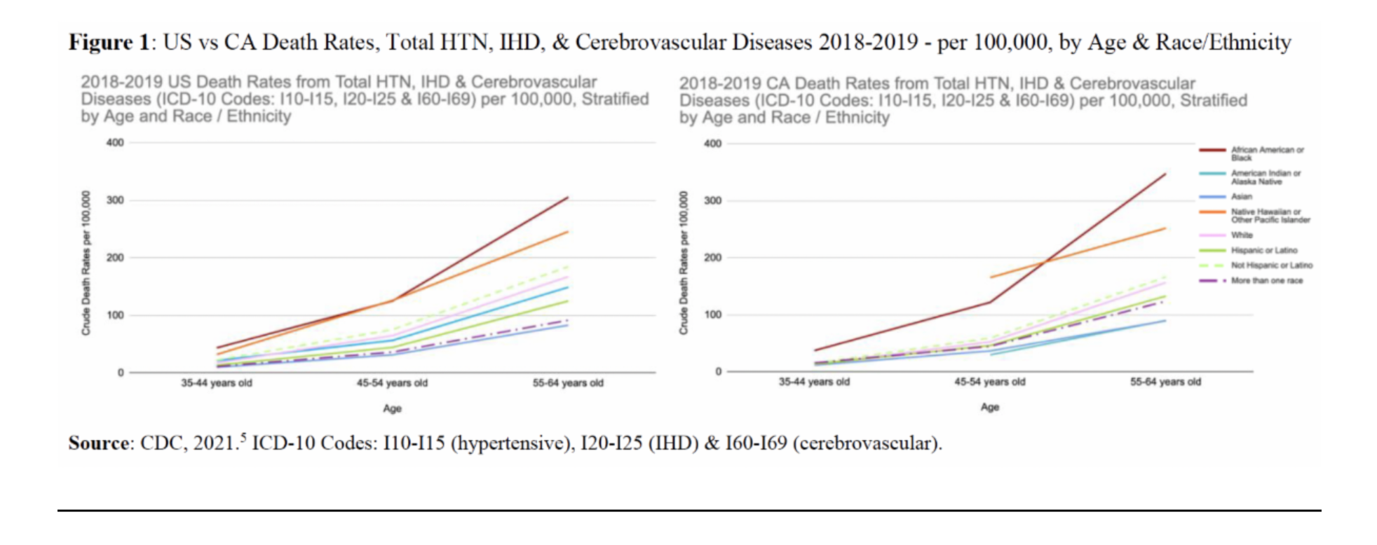Select the 100 y-axis value on the US chart

coord(115,315)
